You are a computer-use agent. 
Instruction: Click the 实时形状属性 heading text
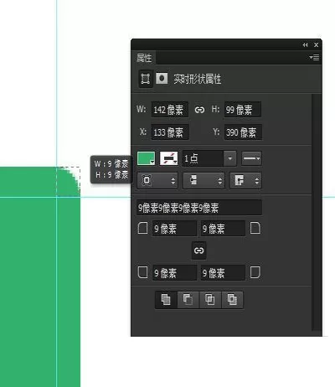[x=198, y=79]
